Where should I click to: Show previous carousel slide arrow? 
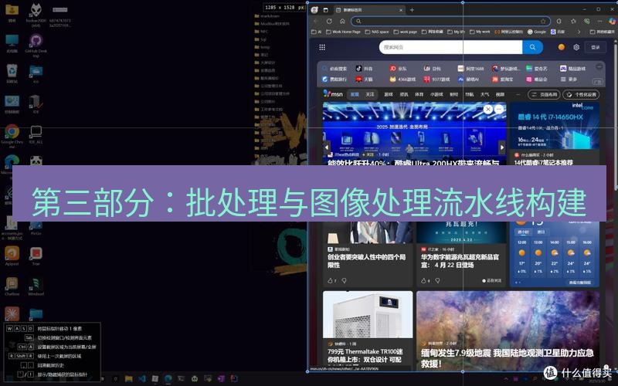pos(327,147)
